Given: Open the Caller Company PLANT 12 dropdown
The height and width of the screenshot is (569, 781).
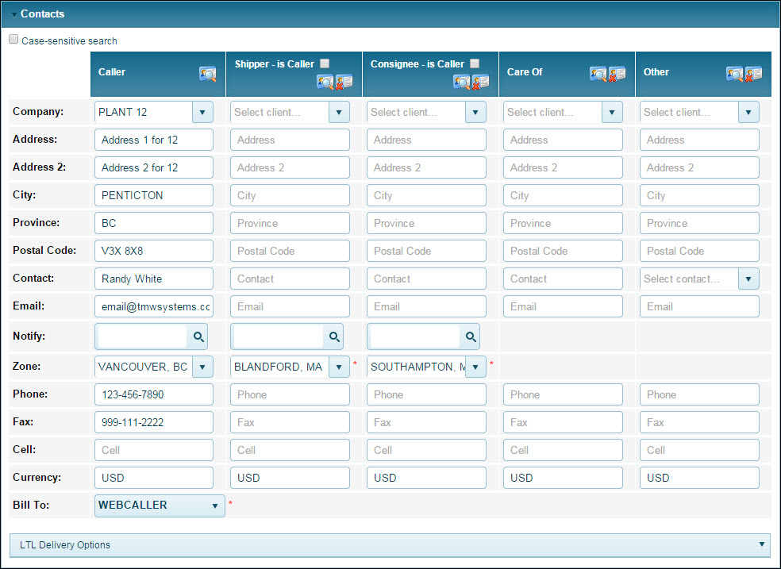Looking at the screenshot, I should 202,112.
